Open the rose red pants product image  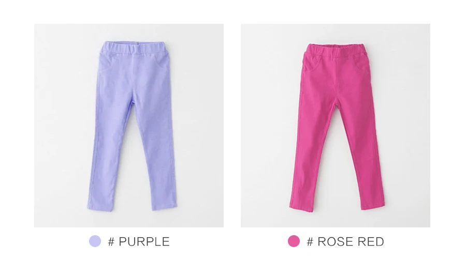click(336, 126)
